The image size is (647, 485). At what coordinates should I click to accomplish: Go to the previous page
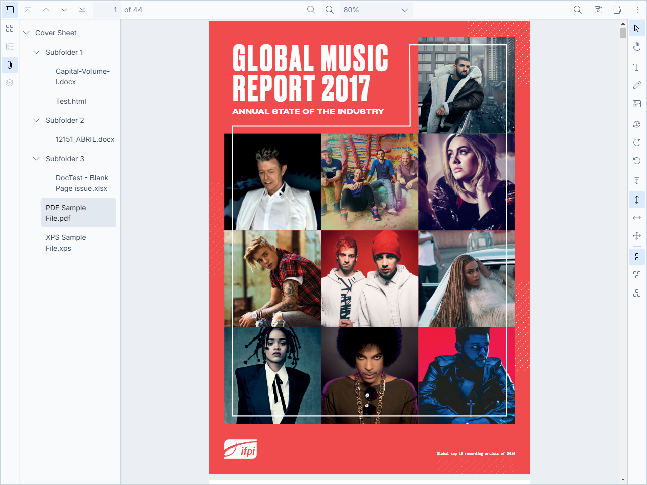(x=46, y=10)
